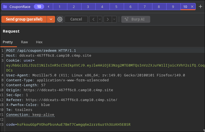205x132 pixels.
Task: Open the forward history dropdown arrow
Action: (x=114, y=19)
